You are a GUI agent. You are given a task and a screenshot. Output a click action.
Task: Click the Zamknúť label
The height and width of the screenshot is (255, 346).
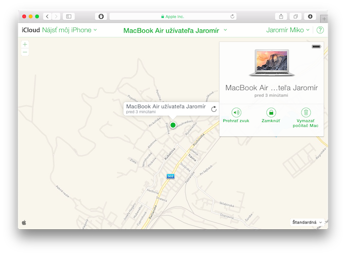pos(271,121)
